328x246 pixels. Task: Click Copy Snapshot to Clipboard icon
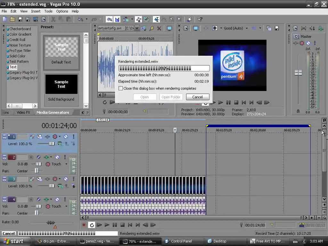pos(269,28)
